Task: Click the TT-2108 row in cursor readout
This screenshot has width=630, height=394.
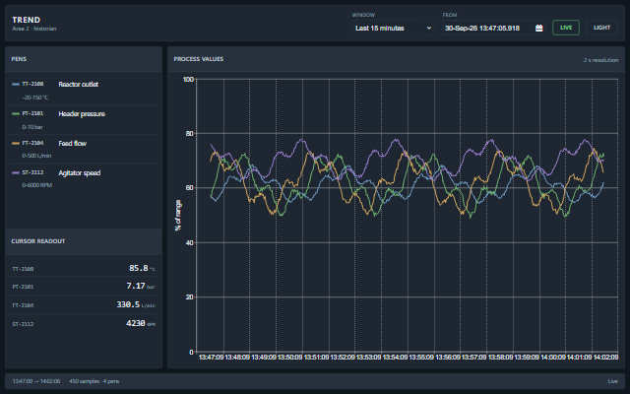Action: click(x=84, y=268)
